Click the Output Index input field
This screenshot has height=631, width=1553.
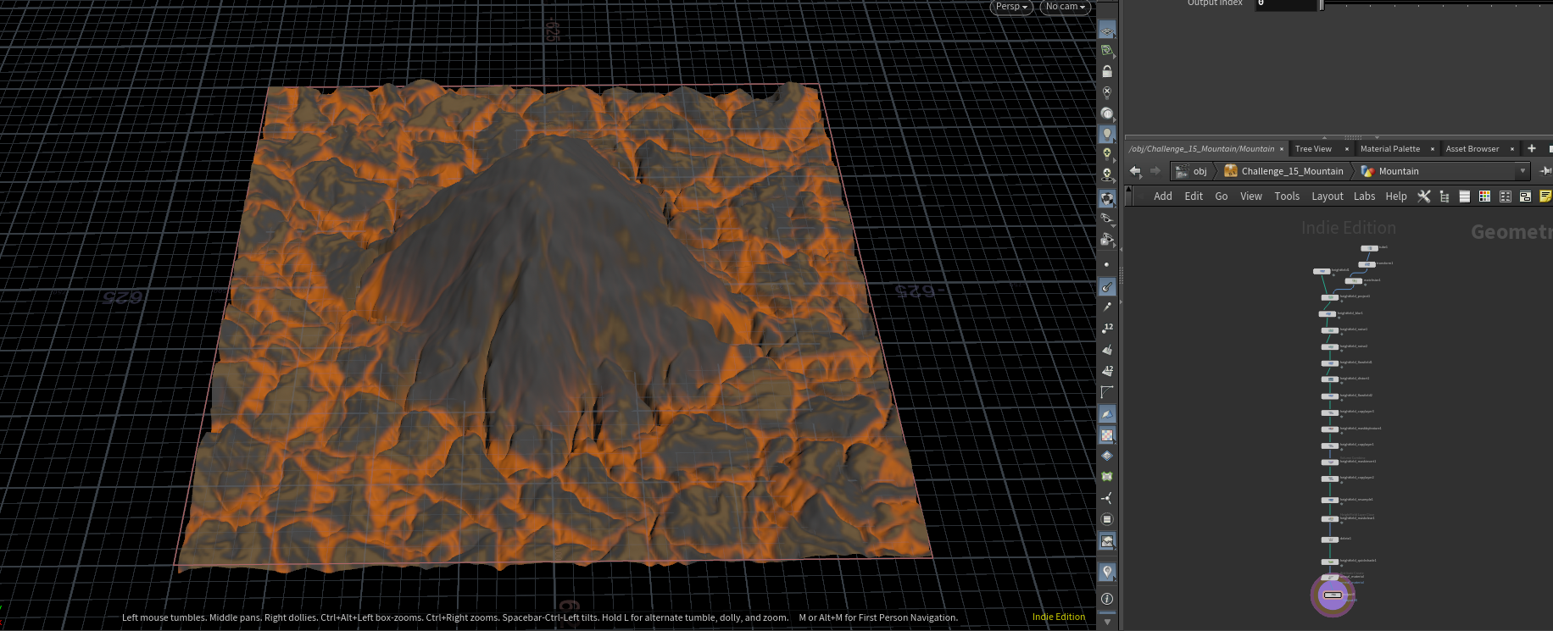(x=1285, y=4)
